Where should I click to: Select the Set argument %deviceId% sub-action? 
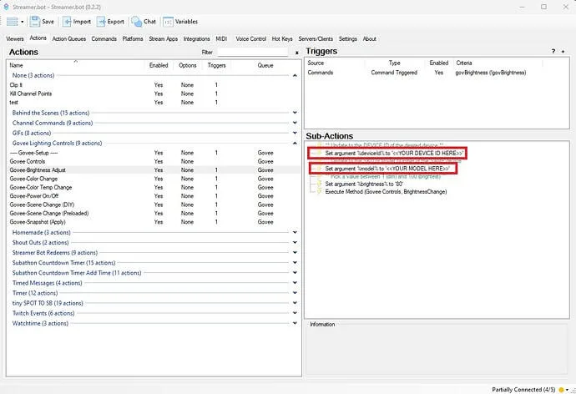(x=395, y=153)
